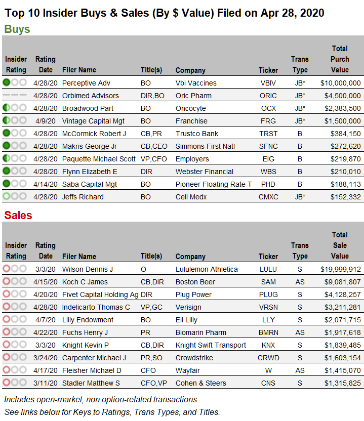Click the half-filled rating icon for Broadwood Part
This screenshot has height=421, width=364.
tap(14, 108)
